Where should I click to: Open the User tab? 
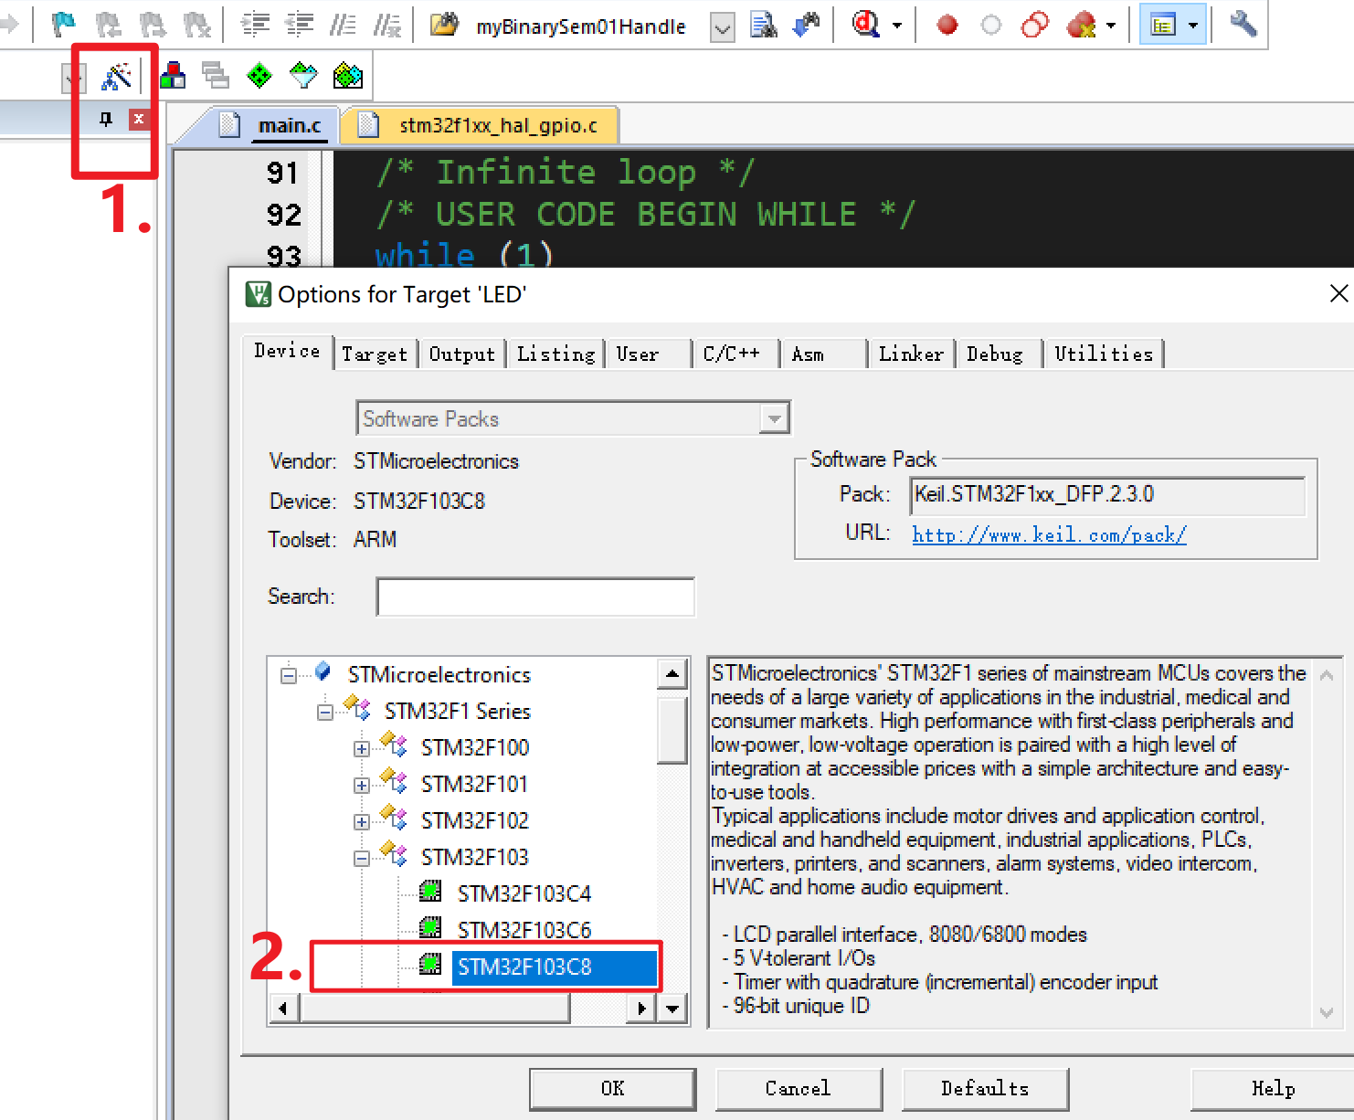click(648, 354)
